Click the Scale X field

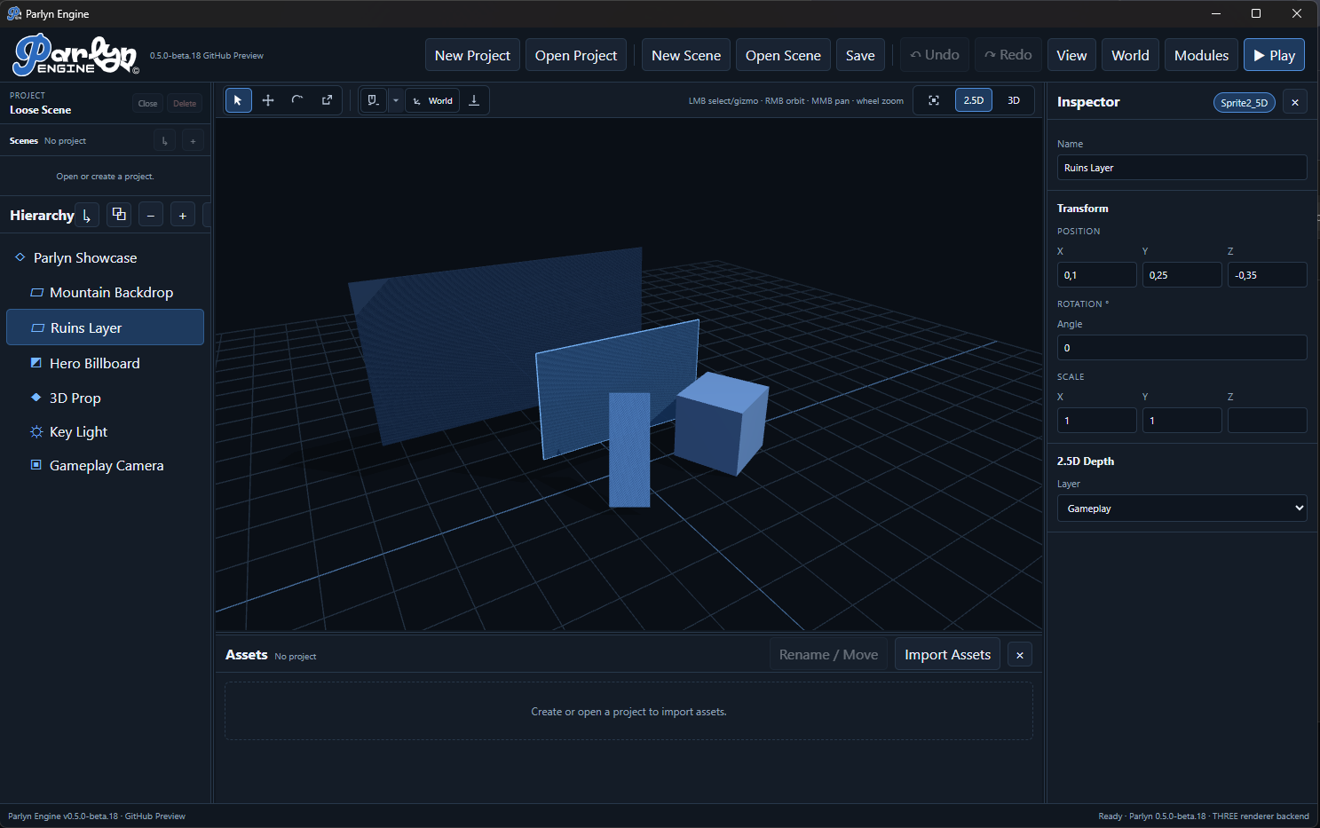pos(1096,421)
